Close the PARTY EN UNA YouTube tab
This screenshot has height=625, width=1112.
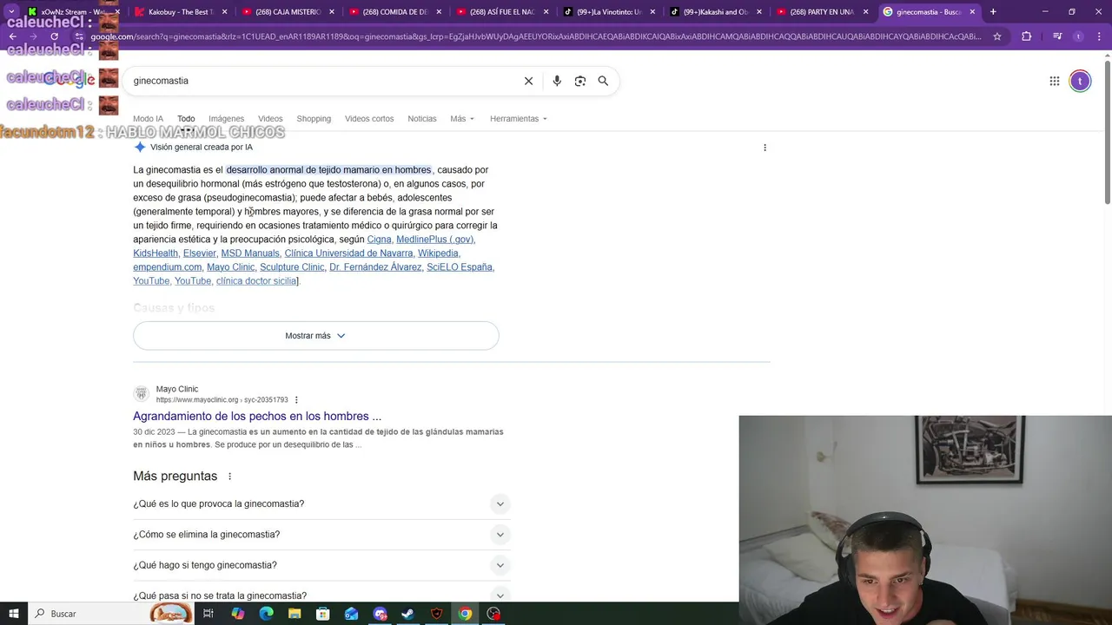click(x=865, y=12)
